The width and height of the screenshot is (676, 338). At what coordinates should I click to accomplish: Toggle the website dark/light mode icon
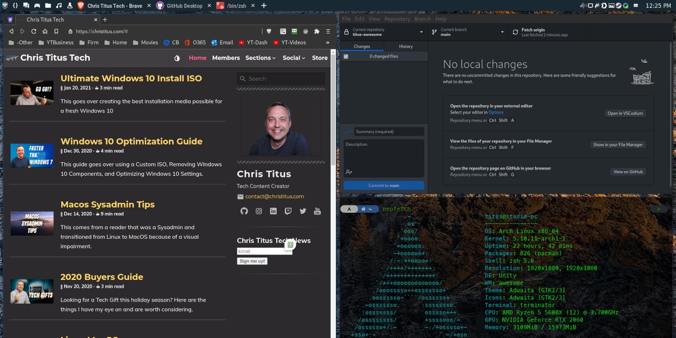pyautogui.click(x=177, y=58)
